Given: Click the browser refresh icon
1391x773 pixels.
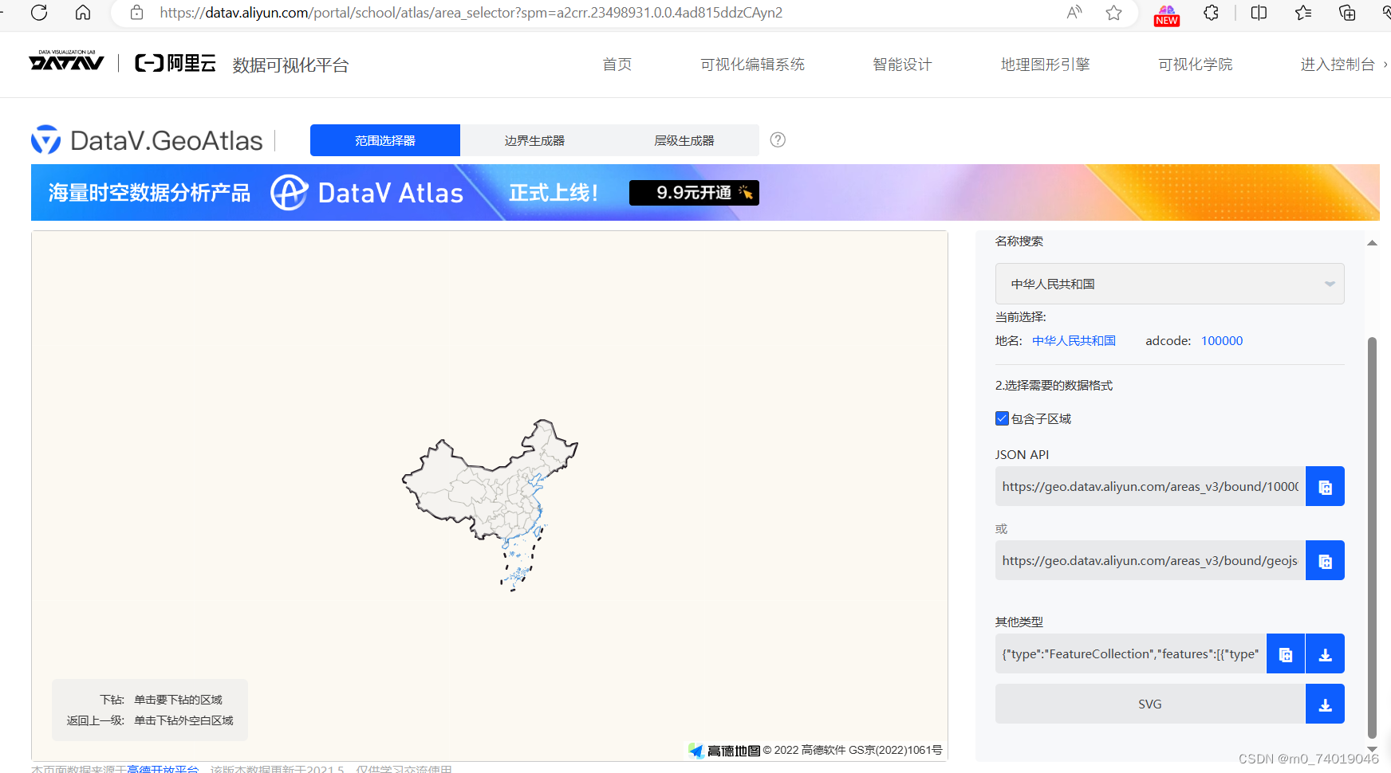Looking at the screenshot, I should 39,13.
